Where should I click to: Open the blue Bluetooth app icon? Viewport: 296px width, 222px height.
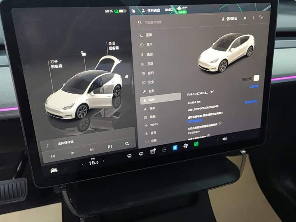[175, 148]
